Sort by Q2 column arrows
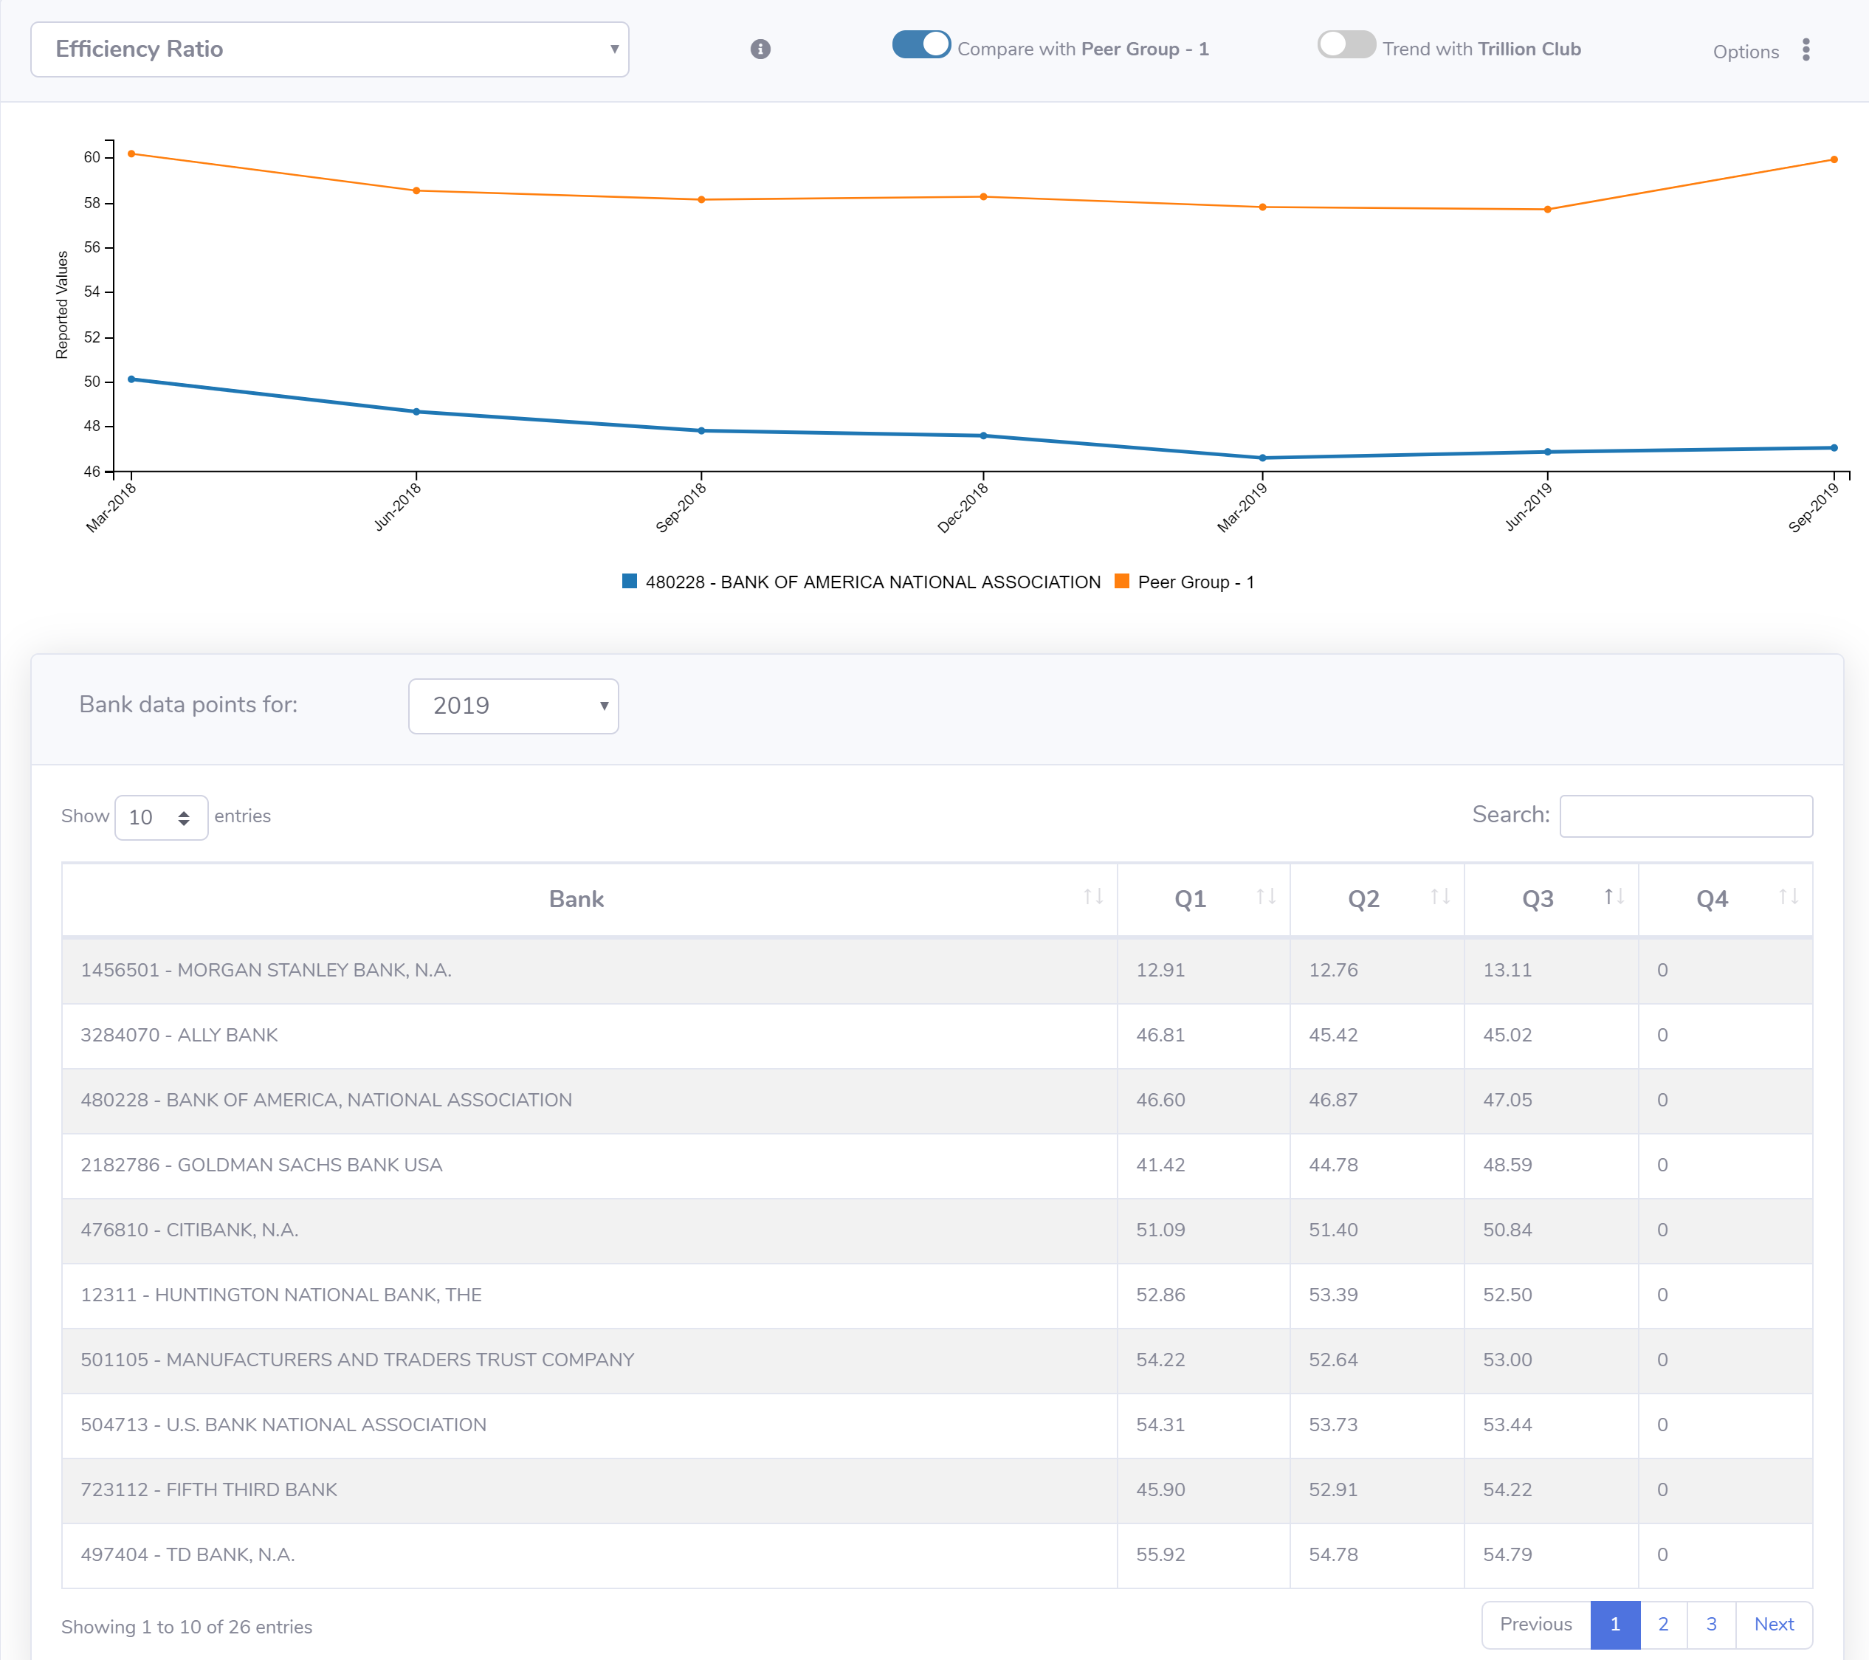 click(x=1440, y=897)
